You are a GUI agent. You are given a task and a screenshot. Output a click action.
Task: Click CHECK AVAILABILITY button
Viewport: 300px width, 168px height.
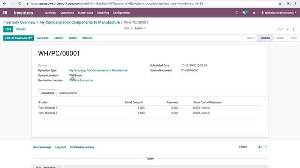tap(19, 38)
